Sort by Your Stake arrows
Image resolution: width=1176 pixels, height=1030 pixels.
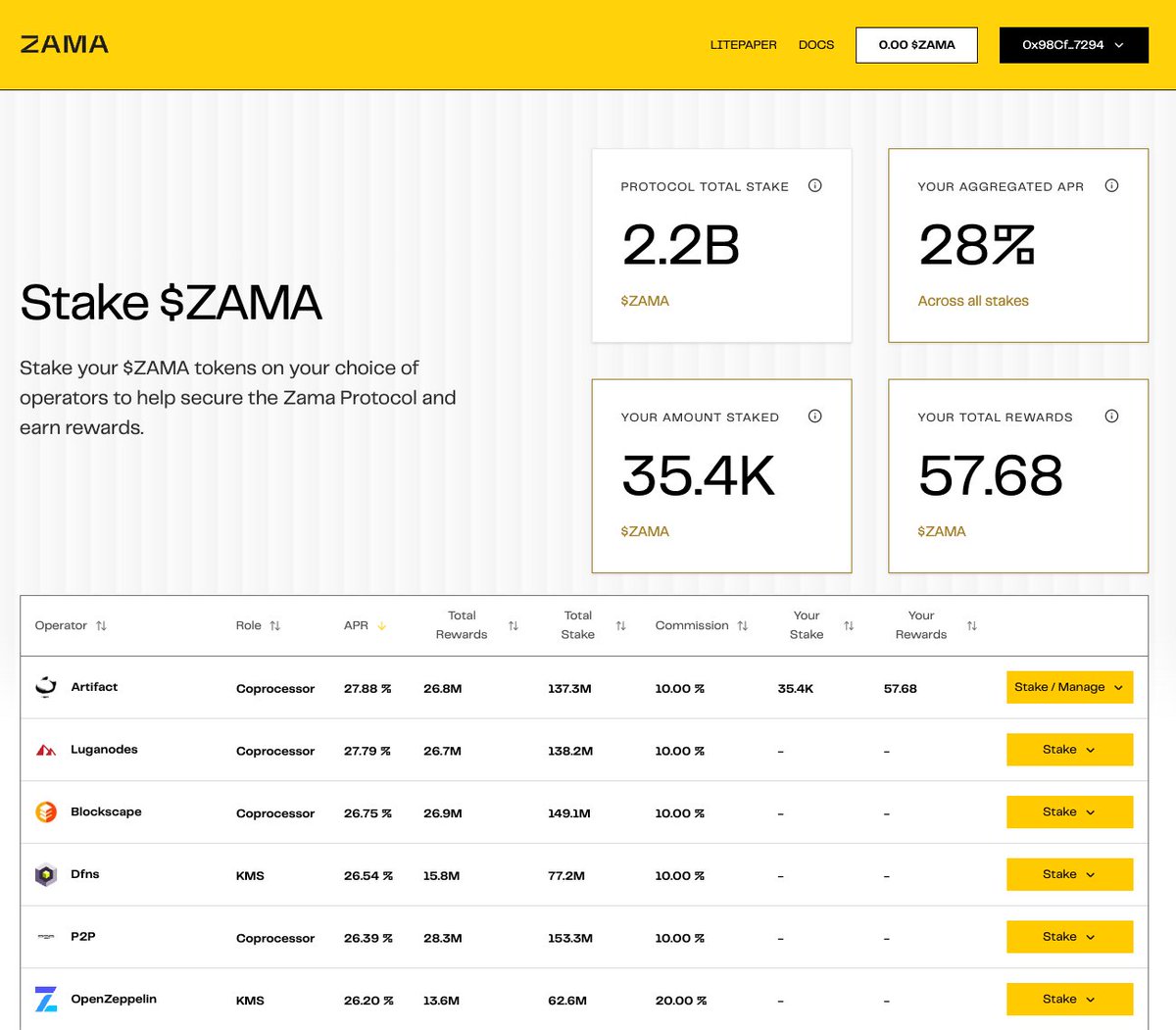coord(849,625)
